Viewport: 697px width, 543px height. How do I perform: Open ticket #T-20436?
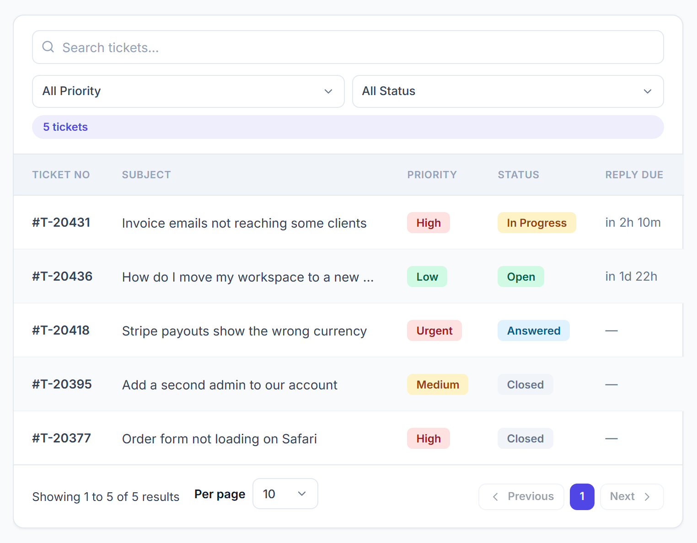(x=62, y=277)
